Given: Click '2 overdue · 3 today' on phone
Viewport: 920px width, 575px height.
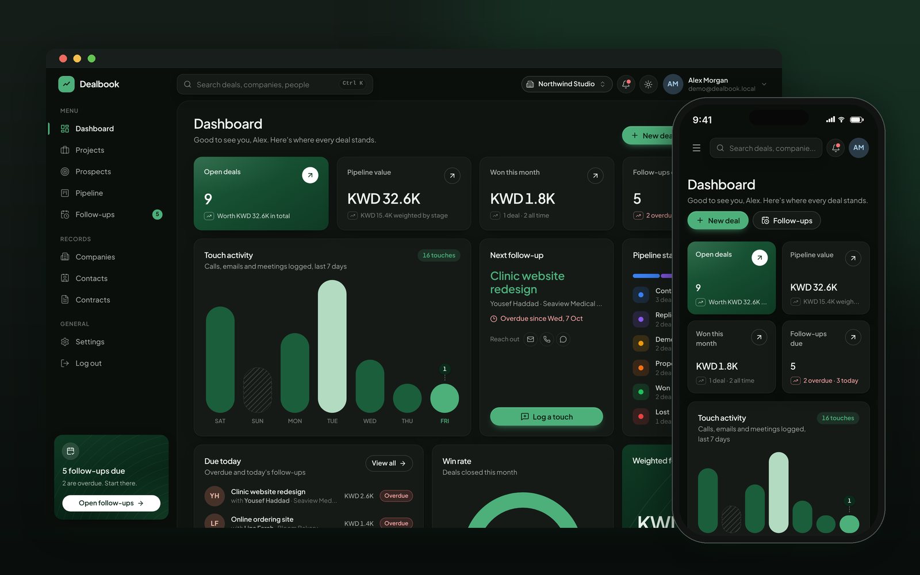Looking at the screenshot, I should [830, 381].
